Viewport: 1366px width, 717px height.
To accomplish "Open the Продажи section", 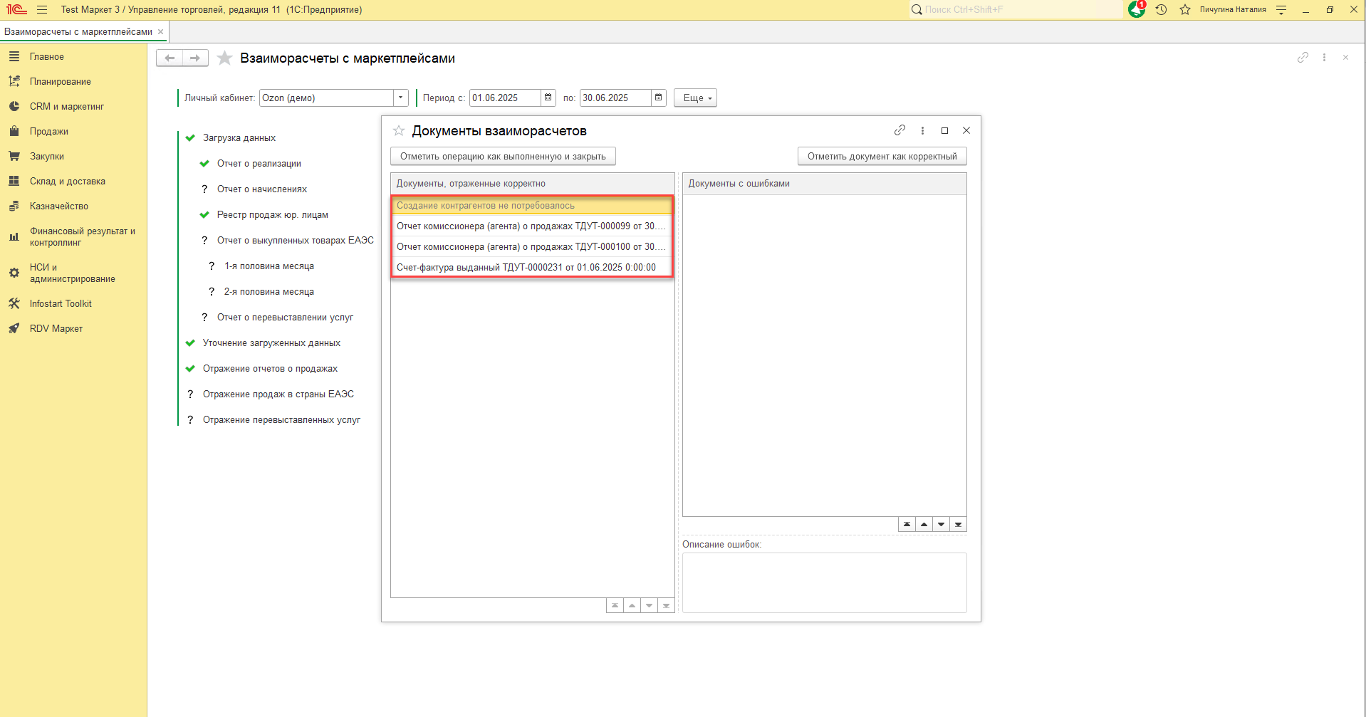I will tap(48, 132).
